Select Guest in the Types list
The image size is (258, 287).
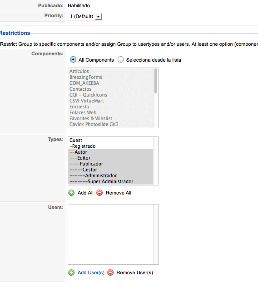110,140
